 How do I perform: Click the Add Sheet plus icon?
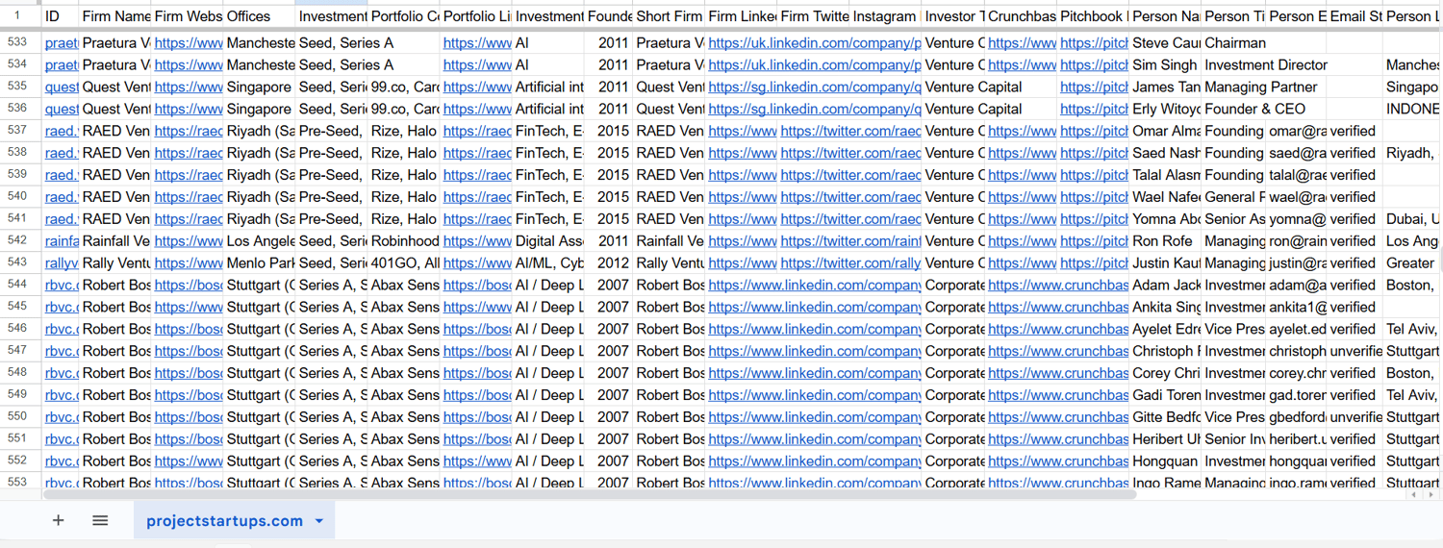[59, 520]
